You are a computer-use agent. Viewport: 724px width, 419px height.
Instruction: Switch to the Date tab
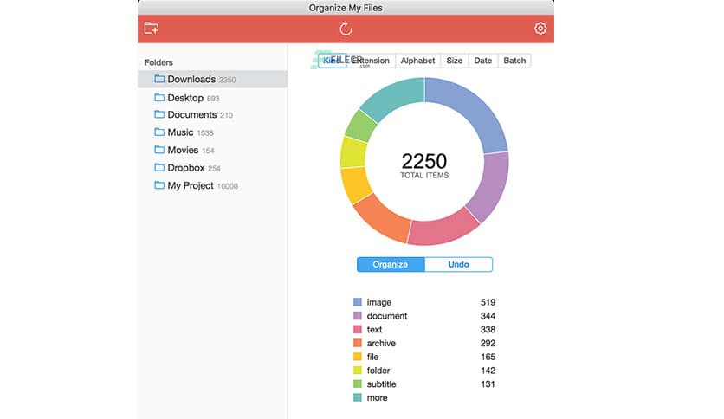point(482,61)
